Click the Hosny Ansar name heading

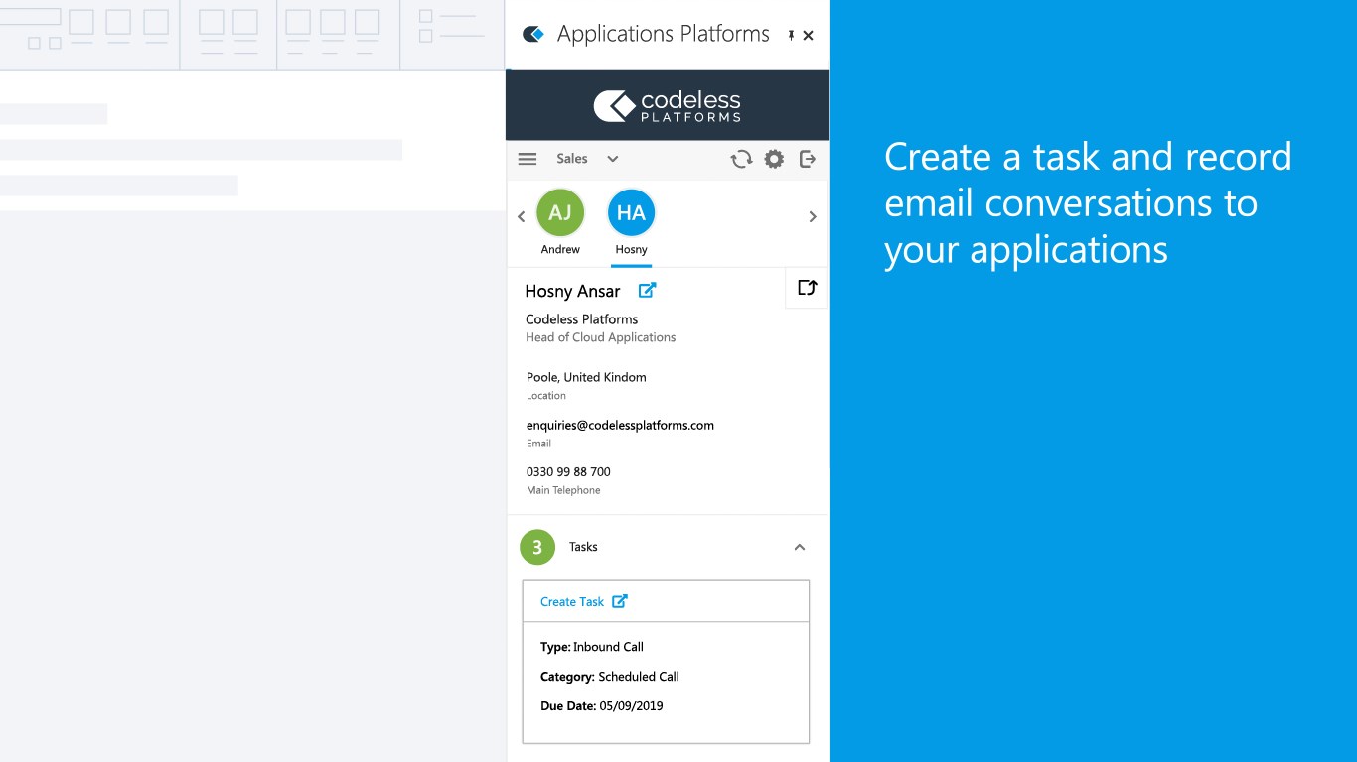(x=572, y=291)
